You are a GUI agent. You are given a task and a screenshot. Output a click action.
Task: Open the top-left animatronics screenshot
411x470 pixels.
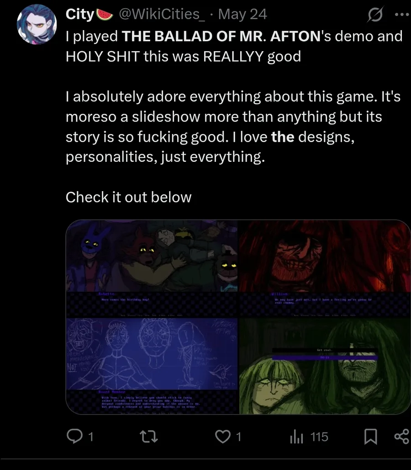point(152,268)
